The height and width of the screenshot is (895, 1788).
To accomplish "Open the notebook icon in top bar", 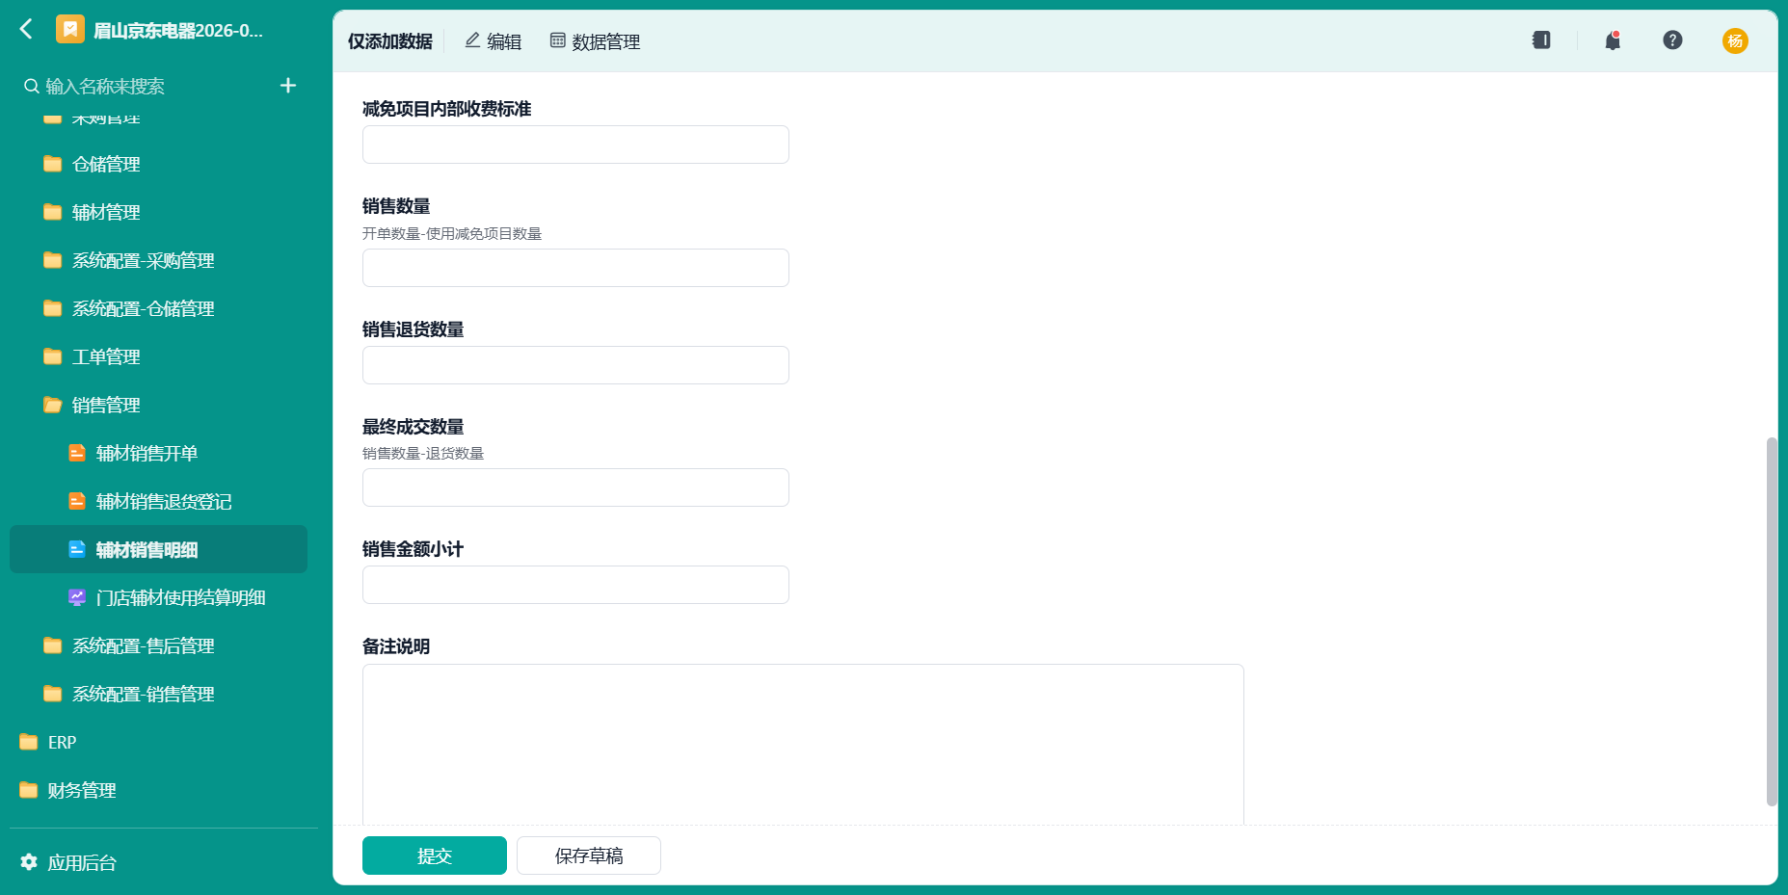I will click(x=1541, y=40).
